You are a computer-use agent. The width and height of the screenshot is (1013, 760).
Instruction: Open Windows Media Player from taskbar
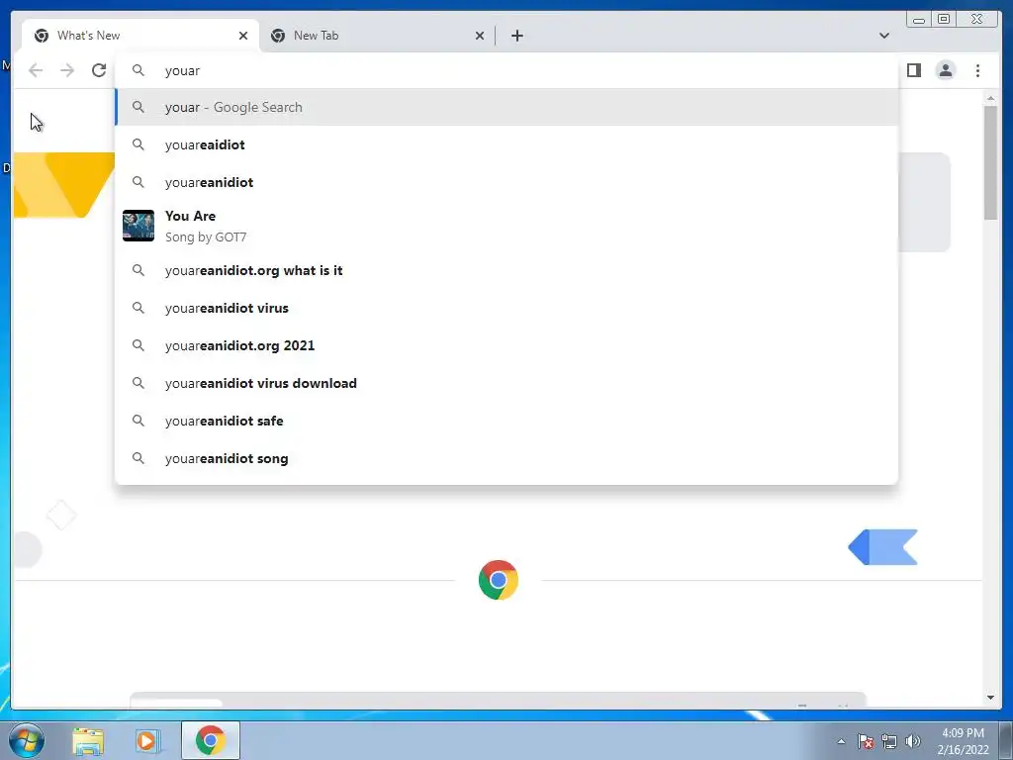coord(146,740)
